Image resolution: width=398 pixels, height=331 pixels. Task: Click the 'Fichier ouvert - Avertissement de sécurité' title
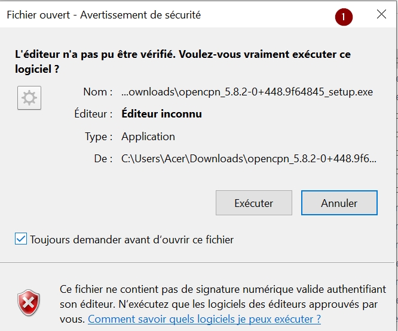point(104,15)
